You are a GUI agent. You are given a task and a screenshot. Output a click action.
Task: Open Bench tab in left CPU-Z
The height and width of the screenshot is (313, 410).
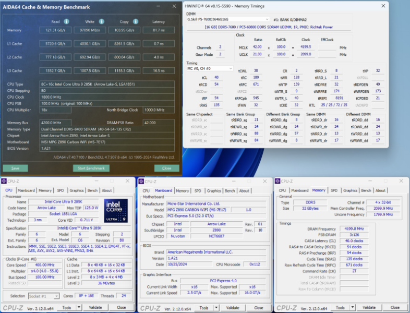92,190
